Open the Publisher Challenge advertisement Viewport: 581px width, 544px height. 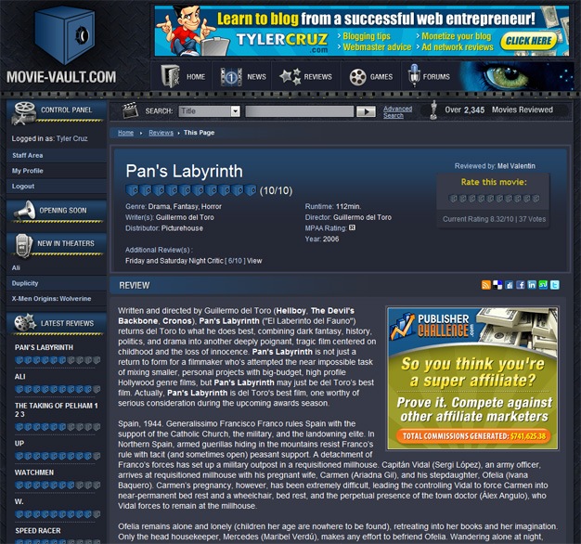click(x=472, y=379)
